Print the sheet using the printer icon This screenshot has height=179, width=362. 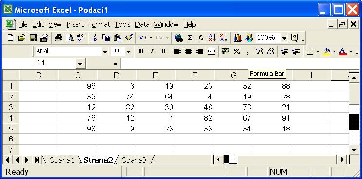tap(58, 38)
